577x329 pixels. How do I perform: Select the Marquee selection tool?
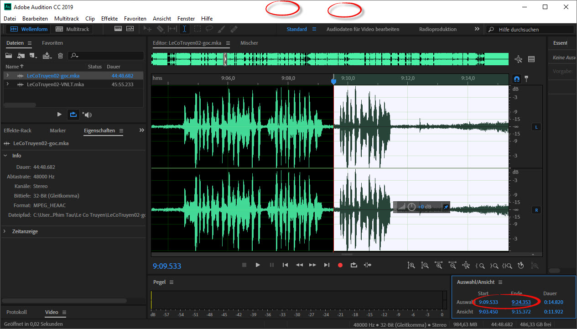pos(197,29)
